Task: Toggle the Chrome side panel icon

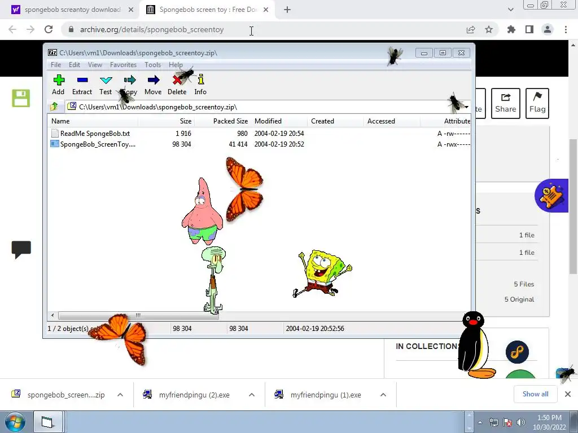Action: pyautogui.click(x=529, y=29)
